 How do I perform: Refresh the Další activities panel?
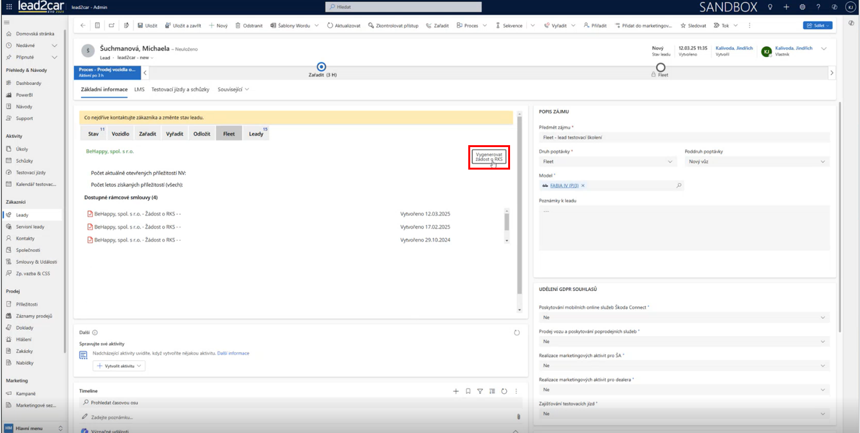point(517,333)
